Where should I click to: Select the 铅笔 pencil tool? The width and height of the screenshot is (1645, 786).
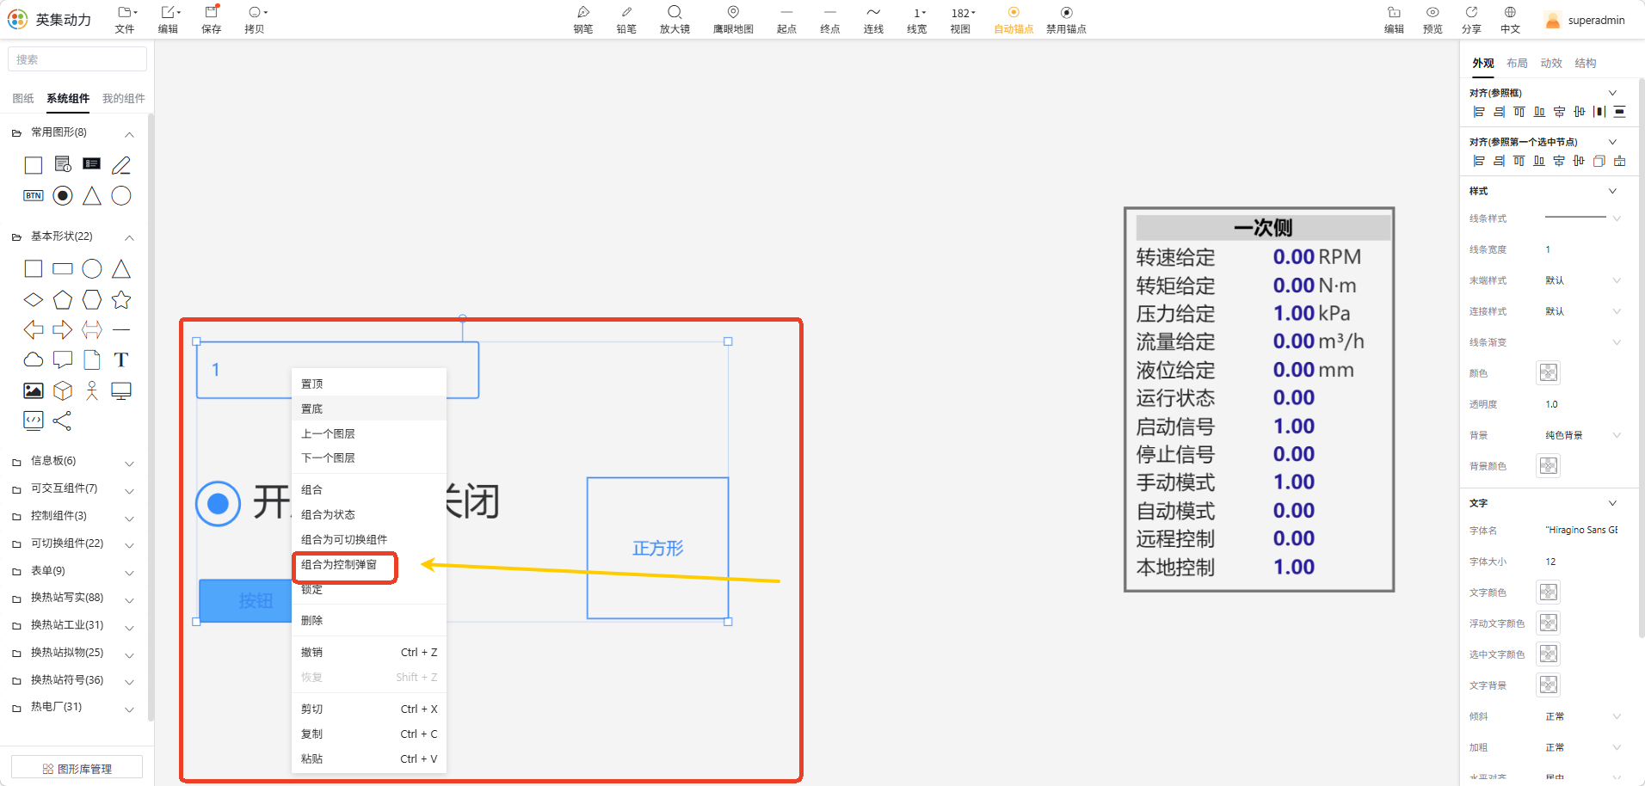pos(626,19)
